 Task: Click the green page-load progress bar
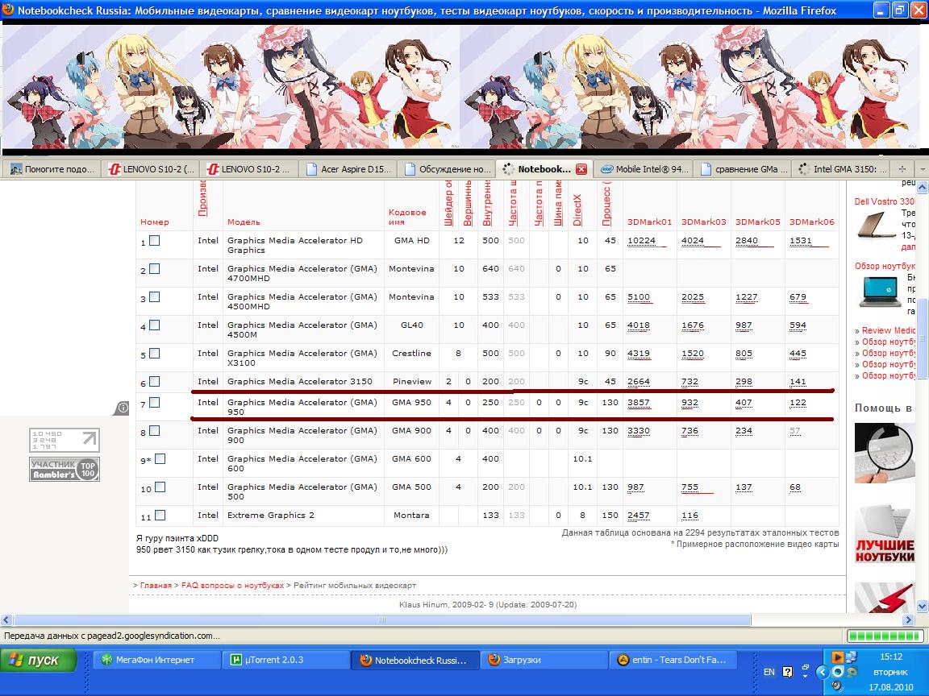coord(885,636)
